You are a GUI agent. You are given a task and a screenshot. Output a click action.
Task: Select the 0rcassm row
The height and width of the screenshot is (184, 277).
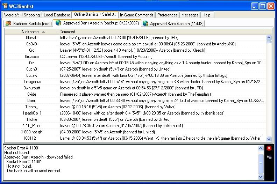click(x=135, y=57)
